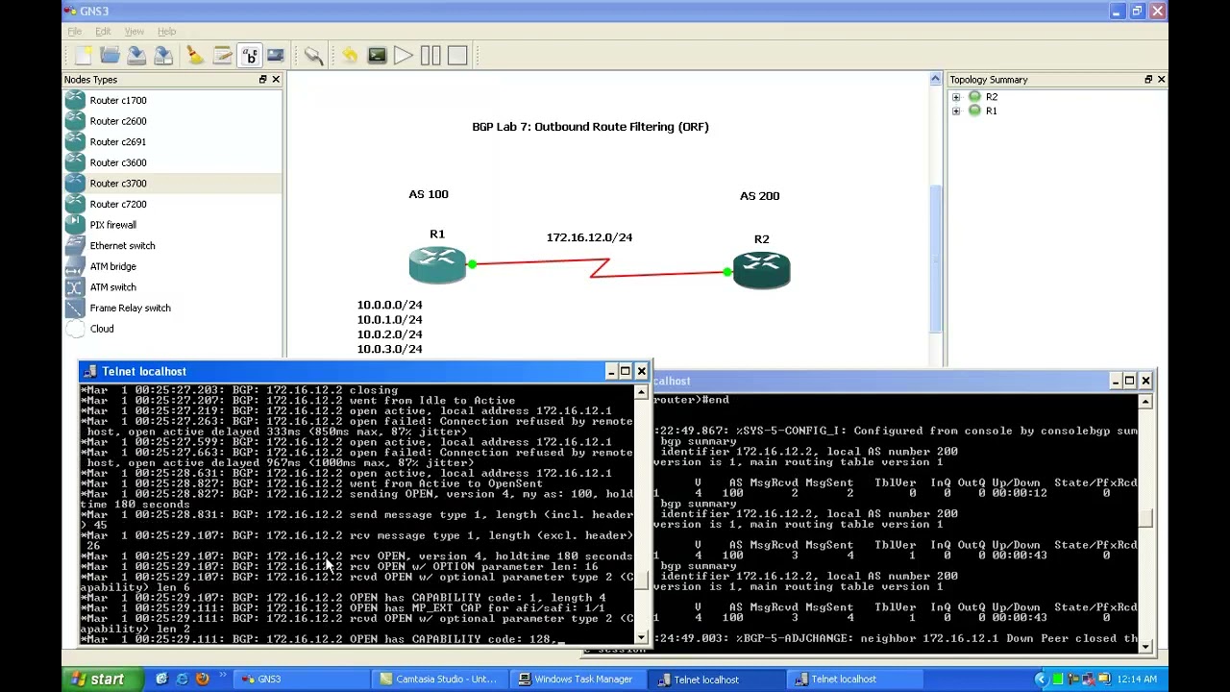1230x692 pixels.
Task: Click router R1 in the topology
Action: pyautogui.click(x=437, y=264)
